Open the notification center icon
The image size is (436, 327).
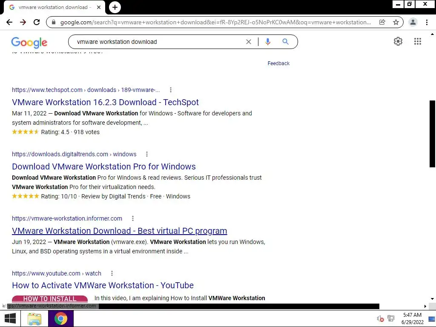[432, 318]
